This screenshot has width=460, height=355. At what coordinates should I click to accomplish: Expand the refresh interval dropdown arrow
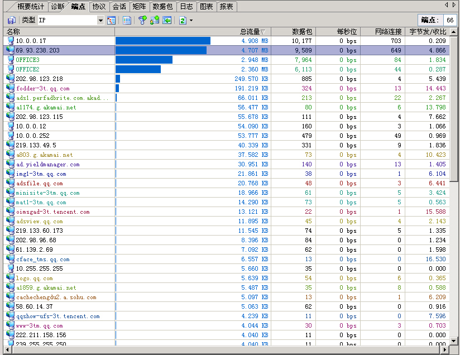tap(191, 20)
